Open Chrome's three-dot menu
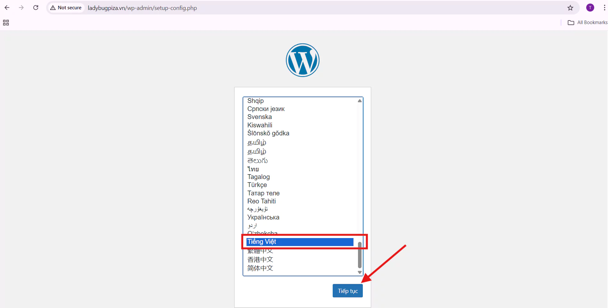This screenshot has height=308, width=608. point(604,8)
